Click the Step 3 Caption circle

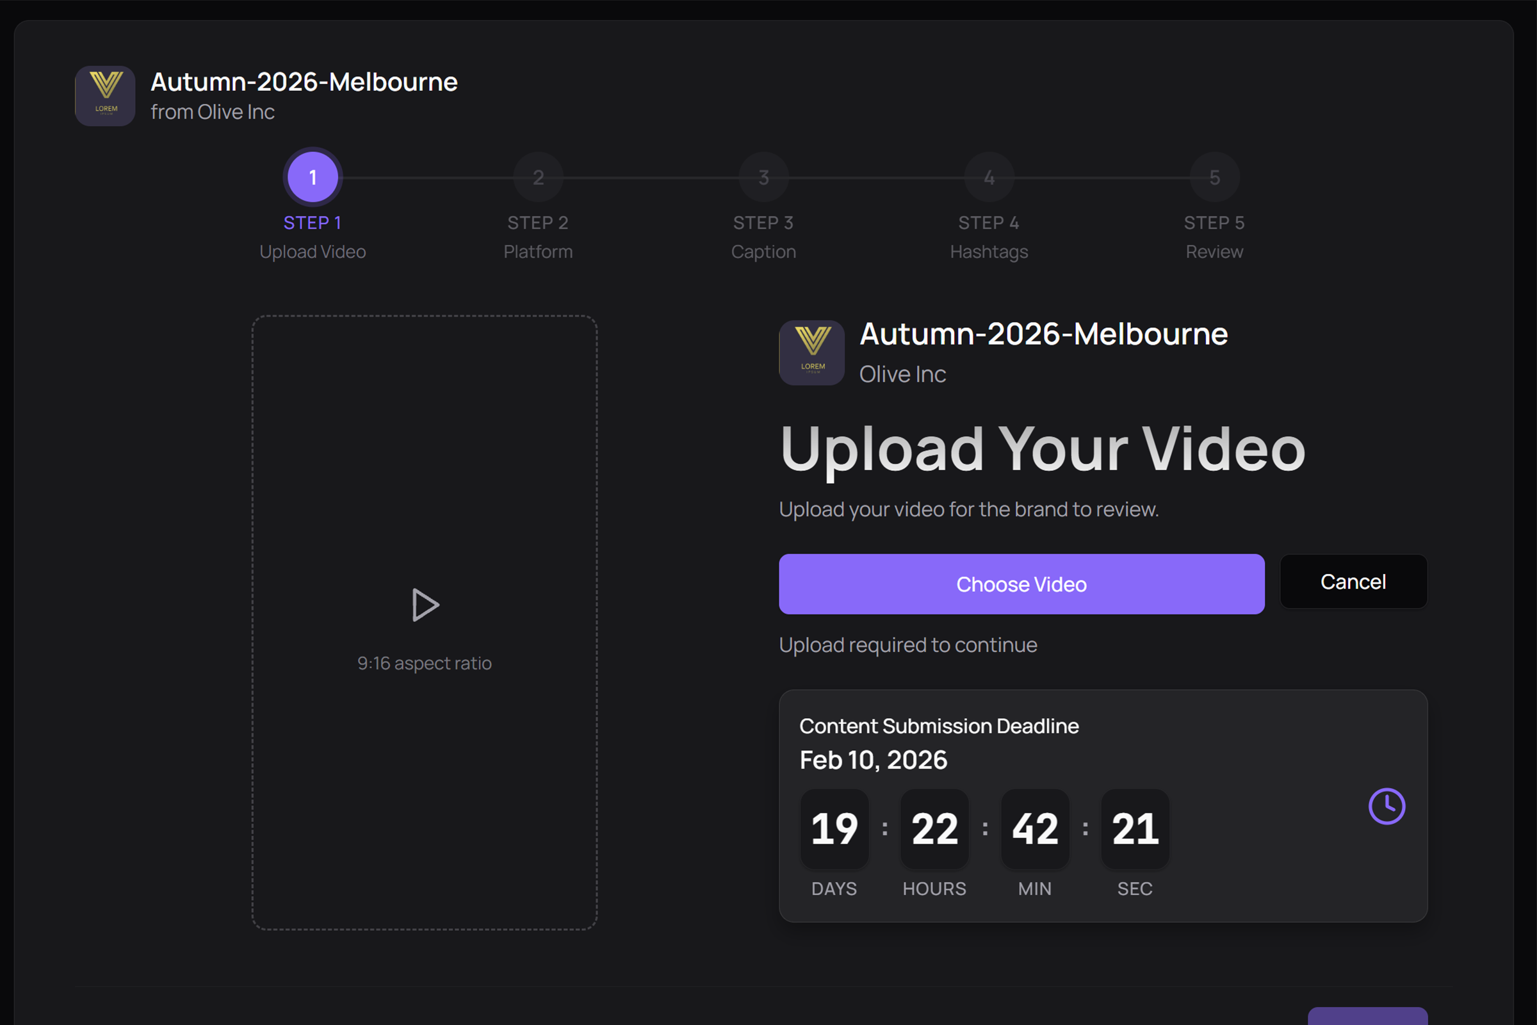click(x=763, y=177)
